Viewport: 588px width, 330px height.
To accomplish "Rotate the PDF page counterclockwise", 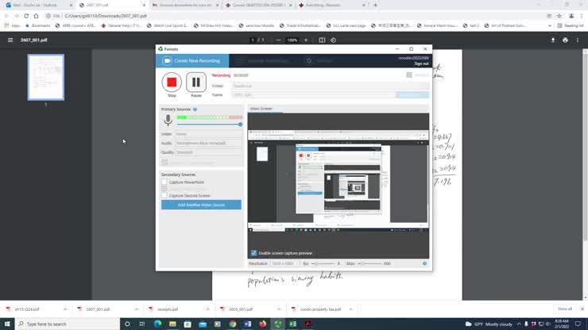I will coord(334,40).
